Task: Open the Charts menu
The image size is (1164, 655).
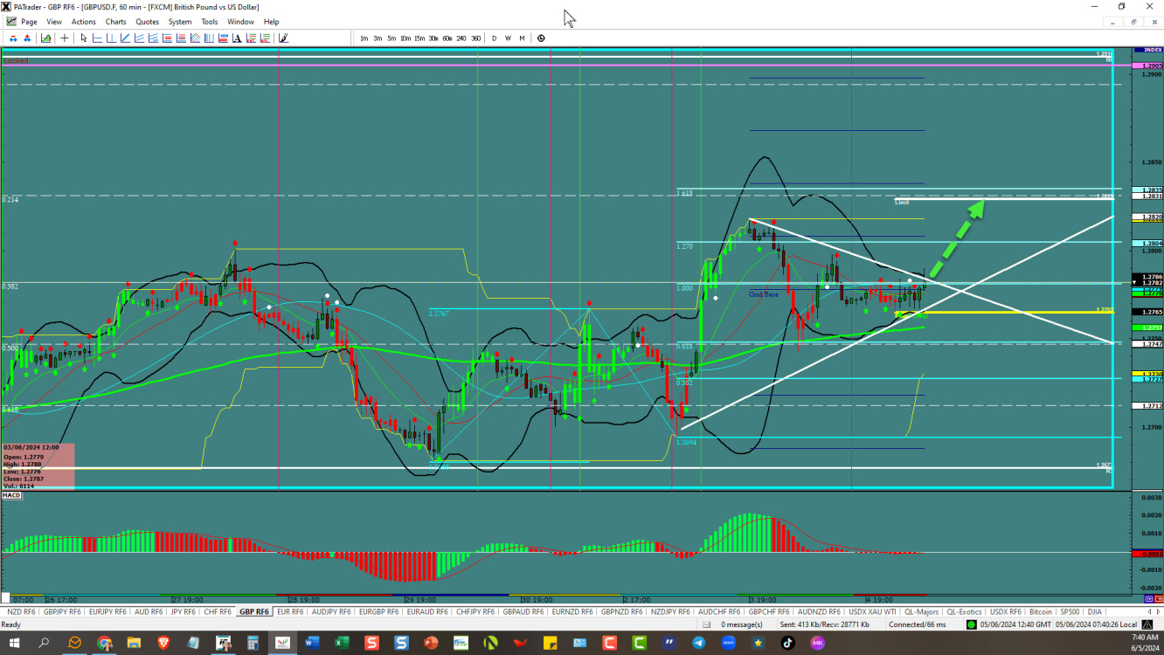Action: [x=115, y=22]
